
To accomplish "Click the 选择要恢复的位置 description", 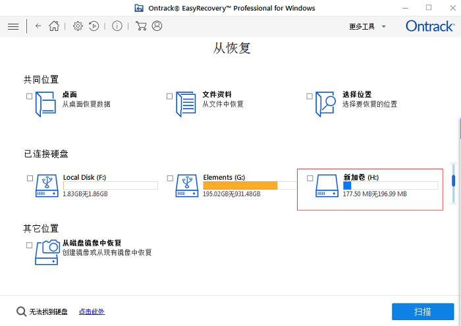I will (369, 104).
